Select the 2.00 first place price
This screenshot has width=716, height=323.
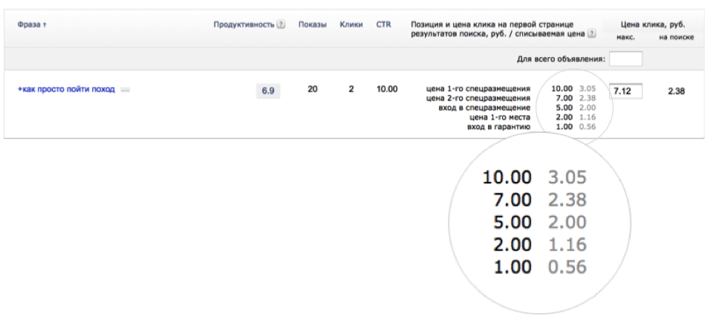point(562,117)
